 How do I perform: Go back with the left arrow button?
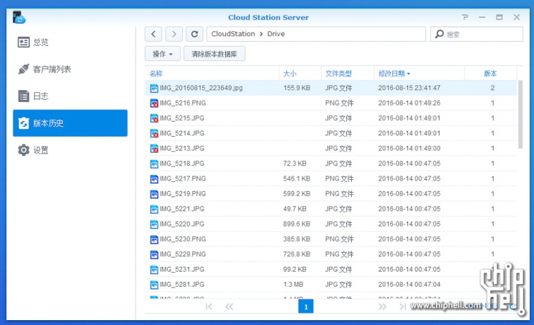(153, 34)
